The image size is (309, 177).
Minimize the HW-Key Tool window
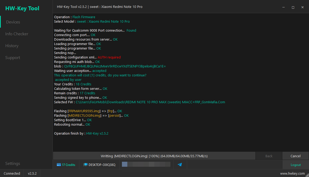pyautogui.click(x=284, y=7)
